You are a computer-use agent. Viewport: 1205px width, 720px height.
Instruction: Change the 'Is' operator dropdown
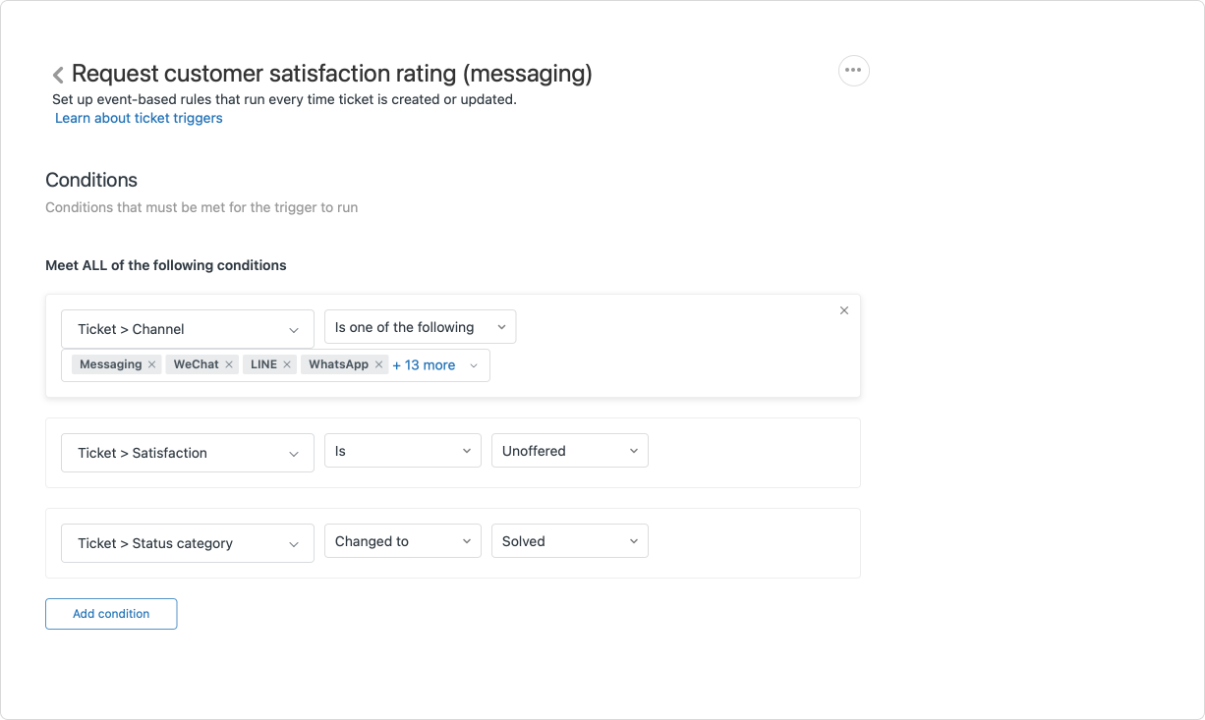pos(402,451)
